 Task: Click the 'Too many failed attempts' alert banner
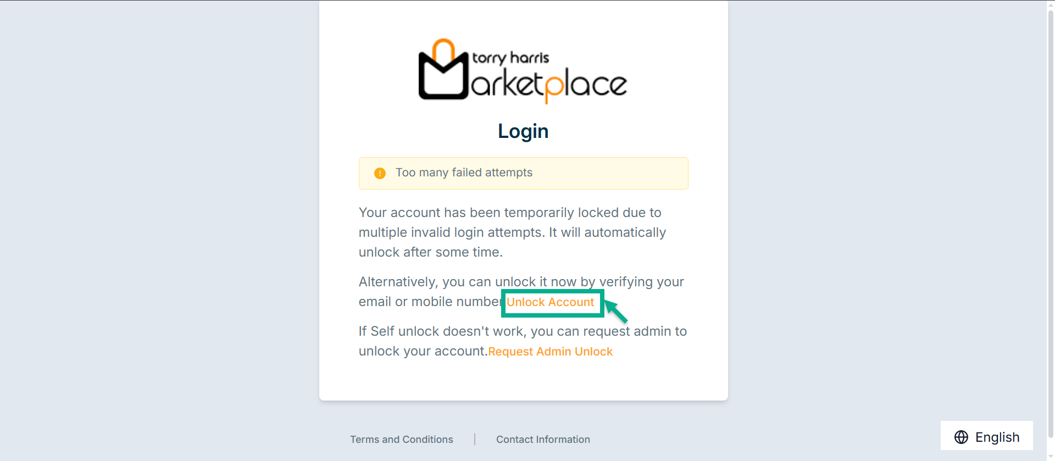click(x=523, y=173)
